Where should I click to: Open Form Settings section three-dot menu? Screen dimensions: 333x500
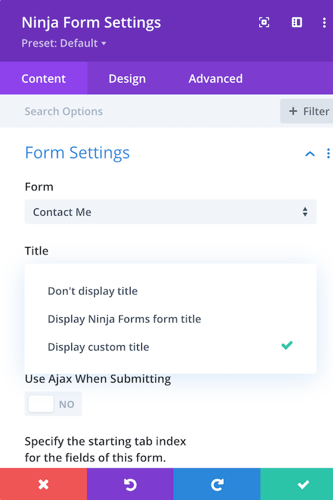tap(328, 154)
